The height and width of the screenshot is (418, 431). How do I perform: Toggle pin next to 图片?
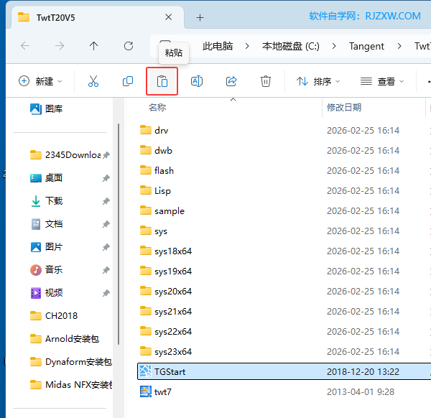[106, 247]
